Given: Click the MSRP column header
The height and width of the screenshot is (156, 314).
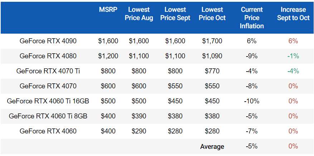Looking at the screenshot, I should [x=108, y=10].
